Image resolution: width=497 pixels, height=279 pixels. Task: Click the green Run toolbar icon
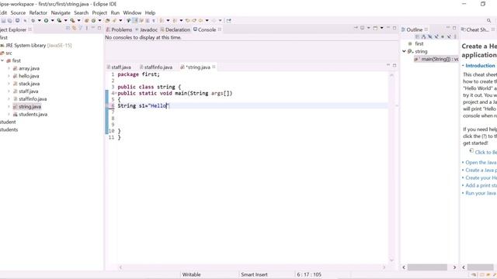[46, 21]
